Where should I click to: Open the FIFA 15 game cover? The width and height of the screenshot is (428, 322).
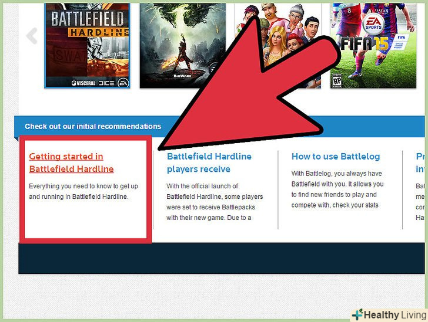coord(373,46)
